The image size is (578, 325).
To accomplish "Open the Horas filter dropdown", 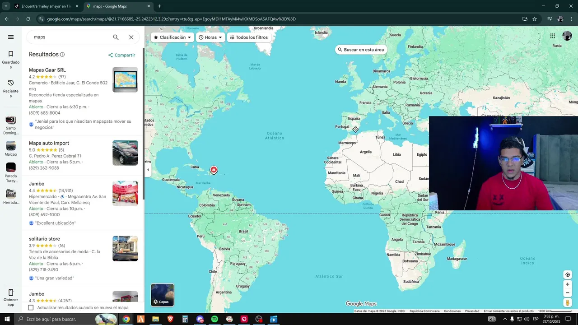I will coord(210,37).
